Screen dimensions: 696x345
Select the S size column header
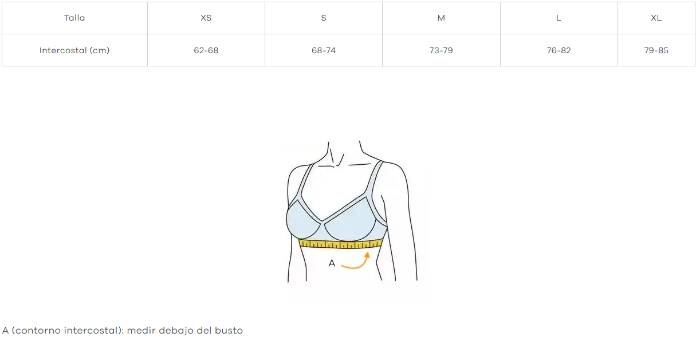pyautogui.click(x=324, y=18)
